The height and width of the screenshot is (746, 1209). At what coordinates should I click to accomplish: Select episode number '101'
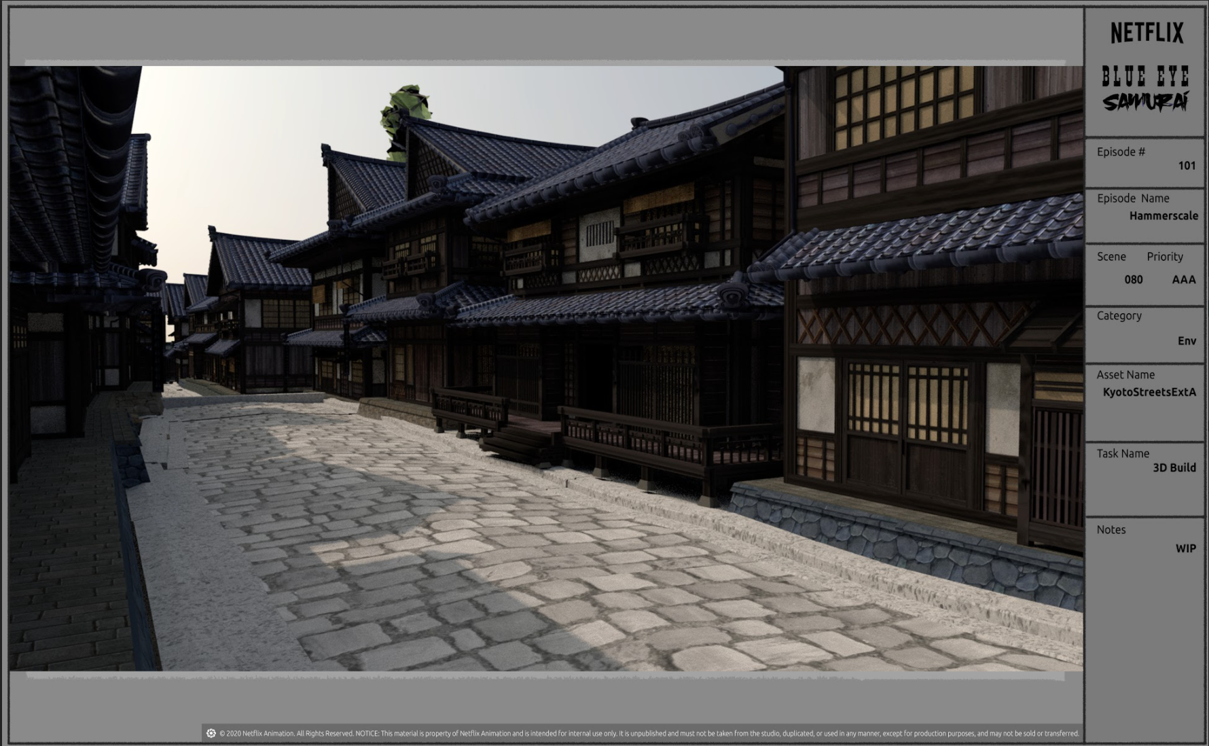1187,166
